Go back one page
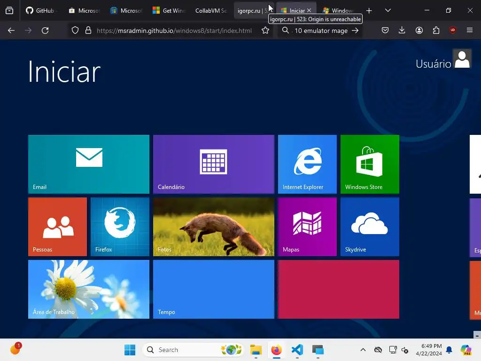Screen dimensions: 481x361 pyautogui.click(x=11, y=31)
